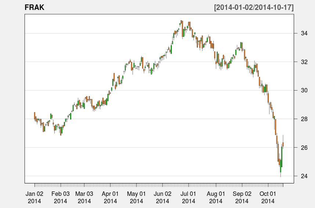Click the date range label 2014-01-02/2014-10-17
Screen dimensions: 315x208
(254, 7)
